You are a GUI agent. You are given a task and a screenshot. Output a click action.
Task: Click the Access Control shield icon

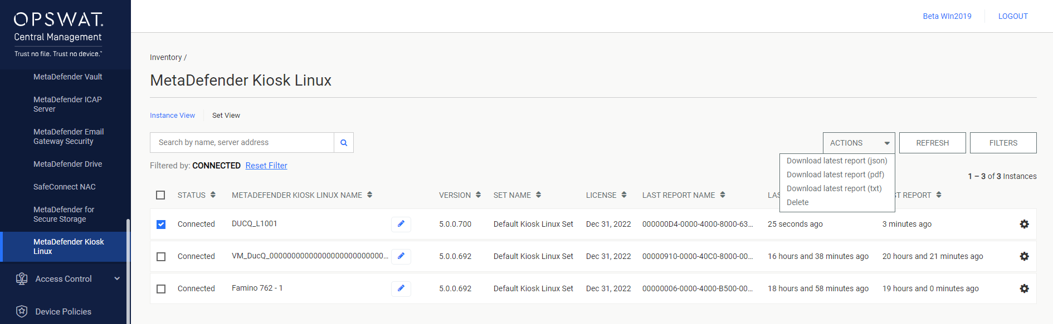click(22, 279)
